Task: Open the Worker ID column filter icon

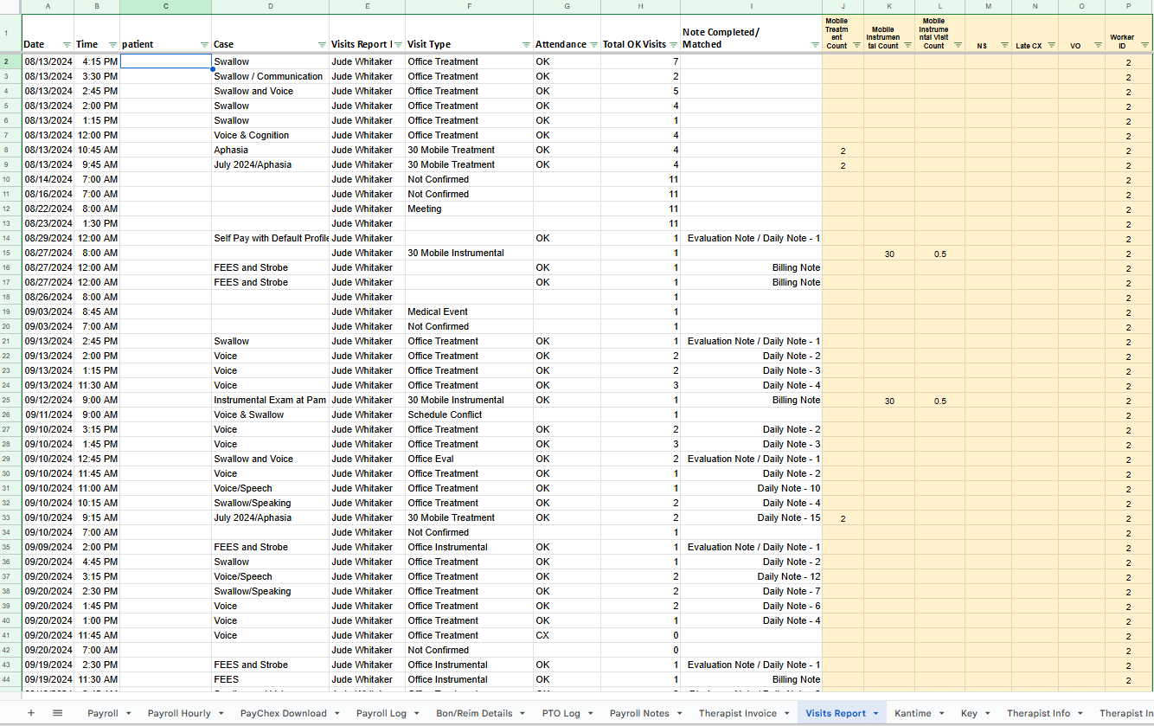Action: point(1144,46)
